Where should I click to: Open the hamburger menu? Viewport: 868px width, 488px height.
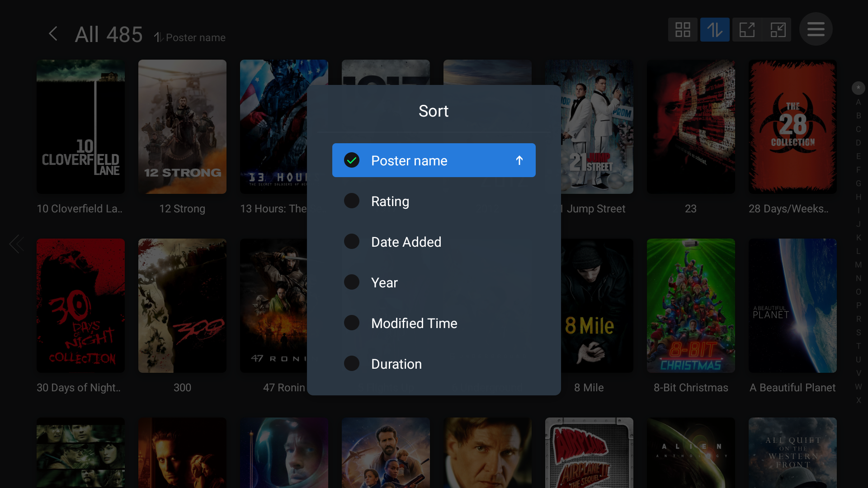pyautogui.click(x=816, y=29)
